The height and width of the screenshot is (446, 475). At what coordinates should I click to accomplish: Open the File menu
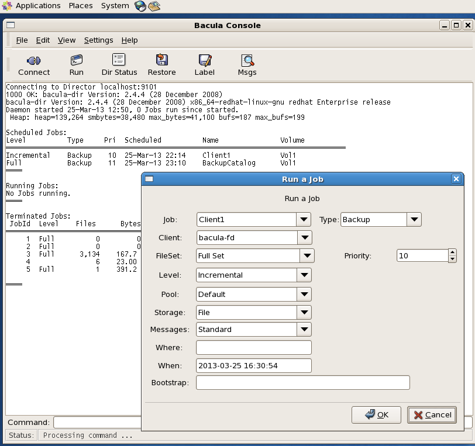pyautogui.click(x=22, y=40)
